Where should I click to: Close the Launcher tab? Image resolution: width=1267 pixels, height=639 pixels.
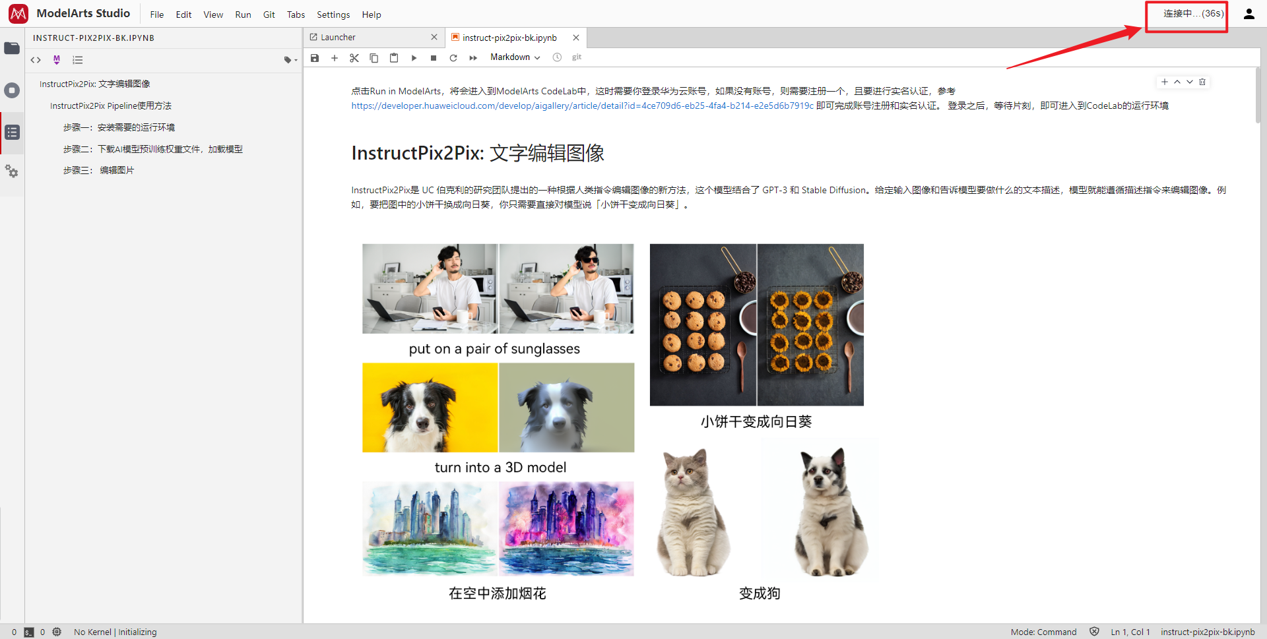coord(434,38)
